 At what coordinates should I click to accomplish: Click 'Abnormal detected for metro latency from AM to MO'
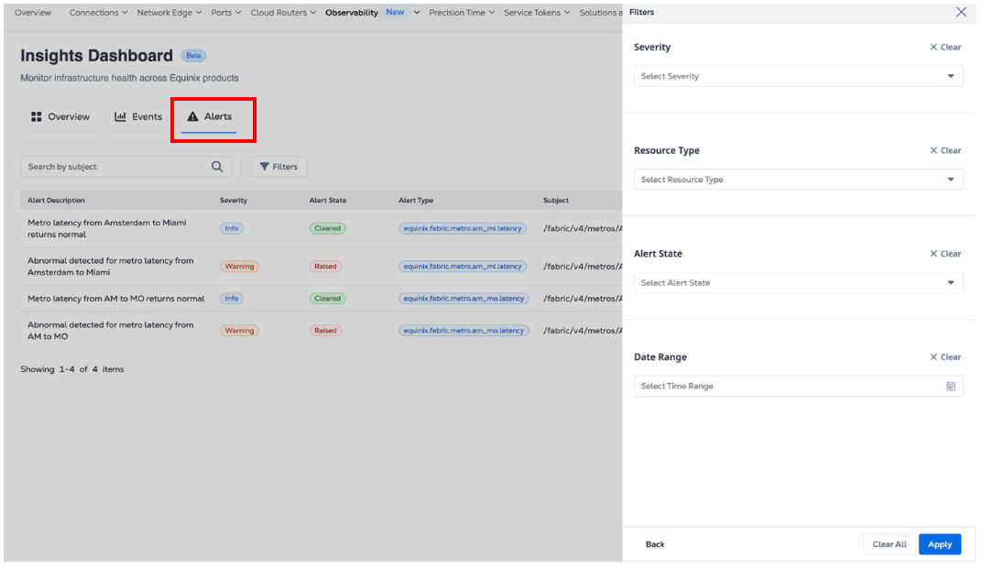(111, 331)
